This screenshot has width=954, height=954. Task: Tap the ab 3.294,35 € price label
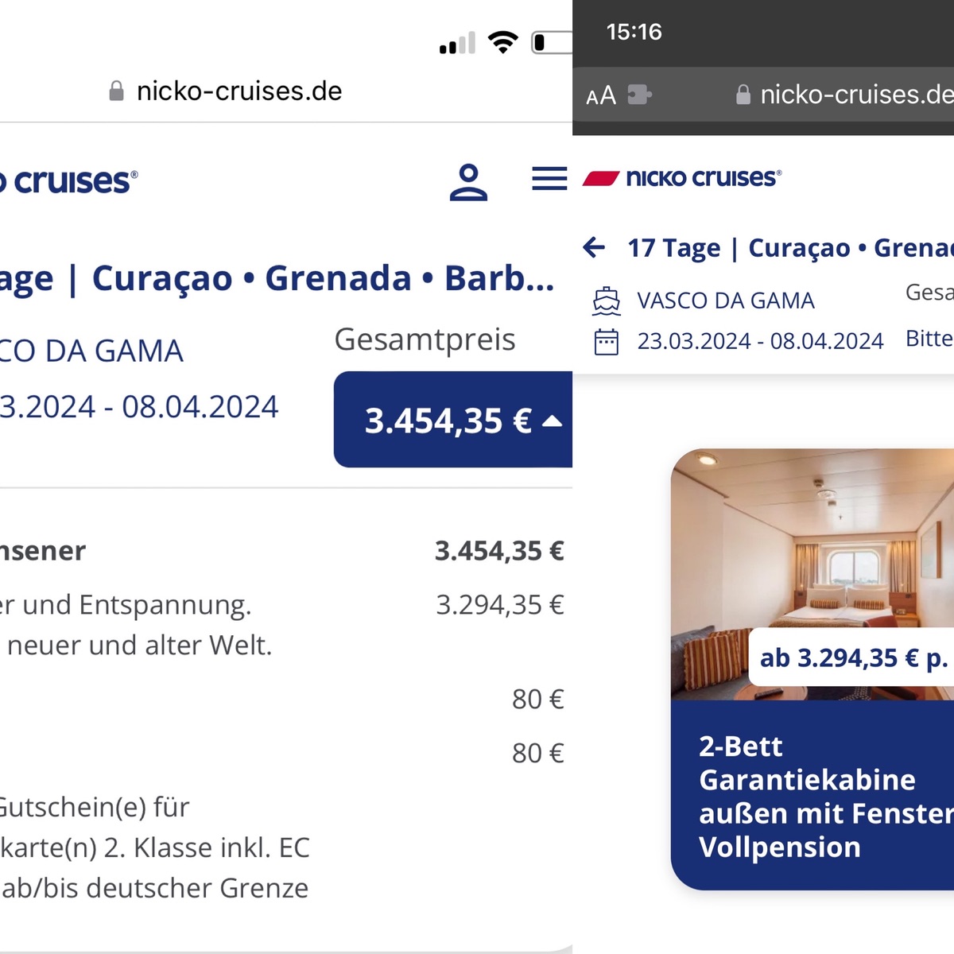(851, 657)
